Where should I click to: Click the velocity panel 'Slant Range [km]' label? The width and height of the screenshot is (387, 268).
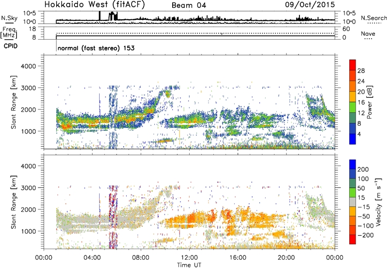click(14, 202)
